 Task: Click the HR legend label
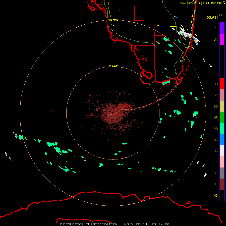pyautogui.click(x=215, y=118)
